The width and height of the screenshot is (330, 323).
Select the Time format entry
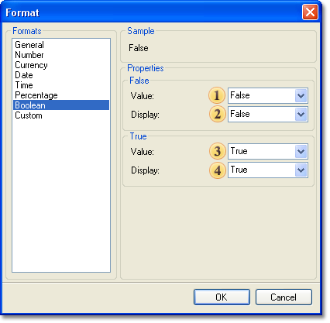click(x=24, y=85)
